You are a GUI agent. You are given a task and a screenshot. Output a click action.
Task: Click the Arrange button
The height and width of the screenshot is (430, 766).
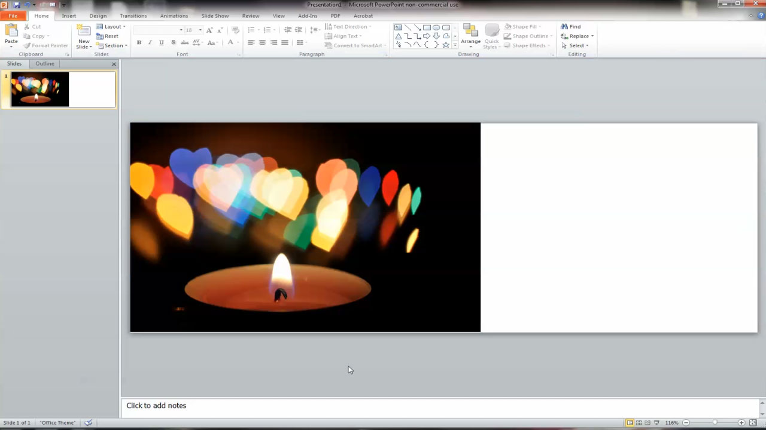[470, 36]
